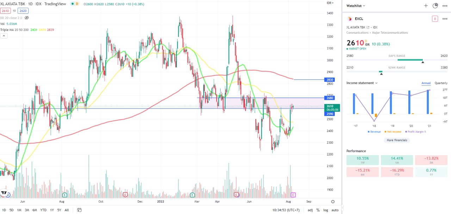Expand the Watchlist dropdown
The height and width of the screenshot is (214, 451).
(x=356, y=6)
